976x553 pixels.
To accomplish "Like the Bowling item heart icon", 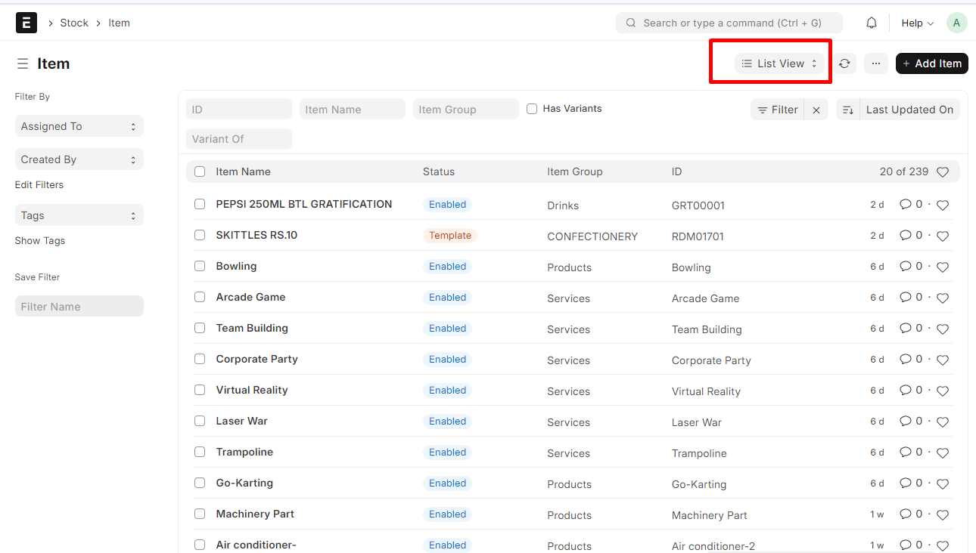I will click(x=943, y=267).
